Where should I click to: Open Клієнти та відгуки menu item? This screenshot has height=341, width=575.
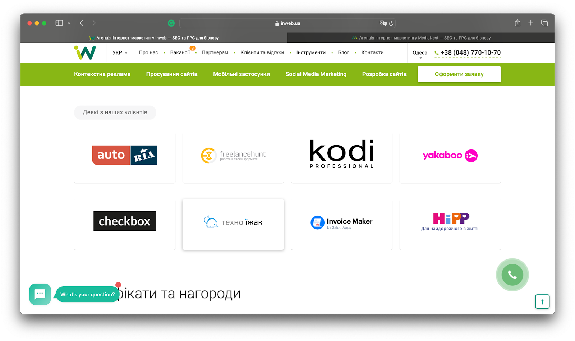(x=262, y=52)
